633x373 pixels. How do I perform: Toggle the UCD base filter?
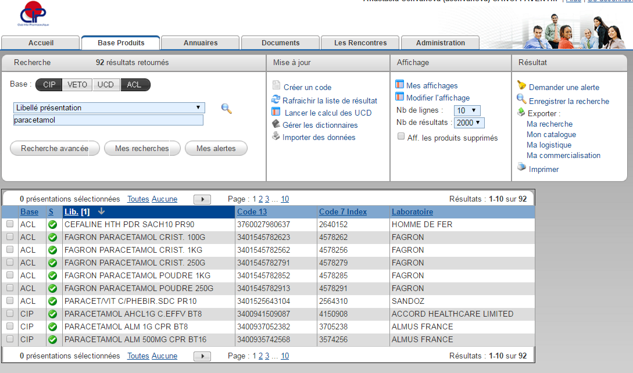click(x=106, y=85)
